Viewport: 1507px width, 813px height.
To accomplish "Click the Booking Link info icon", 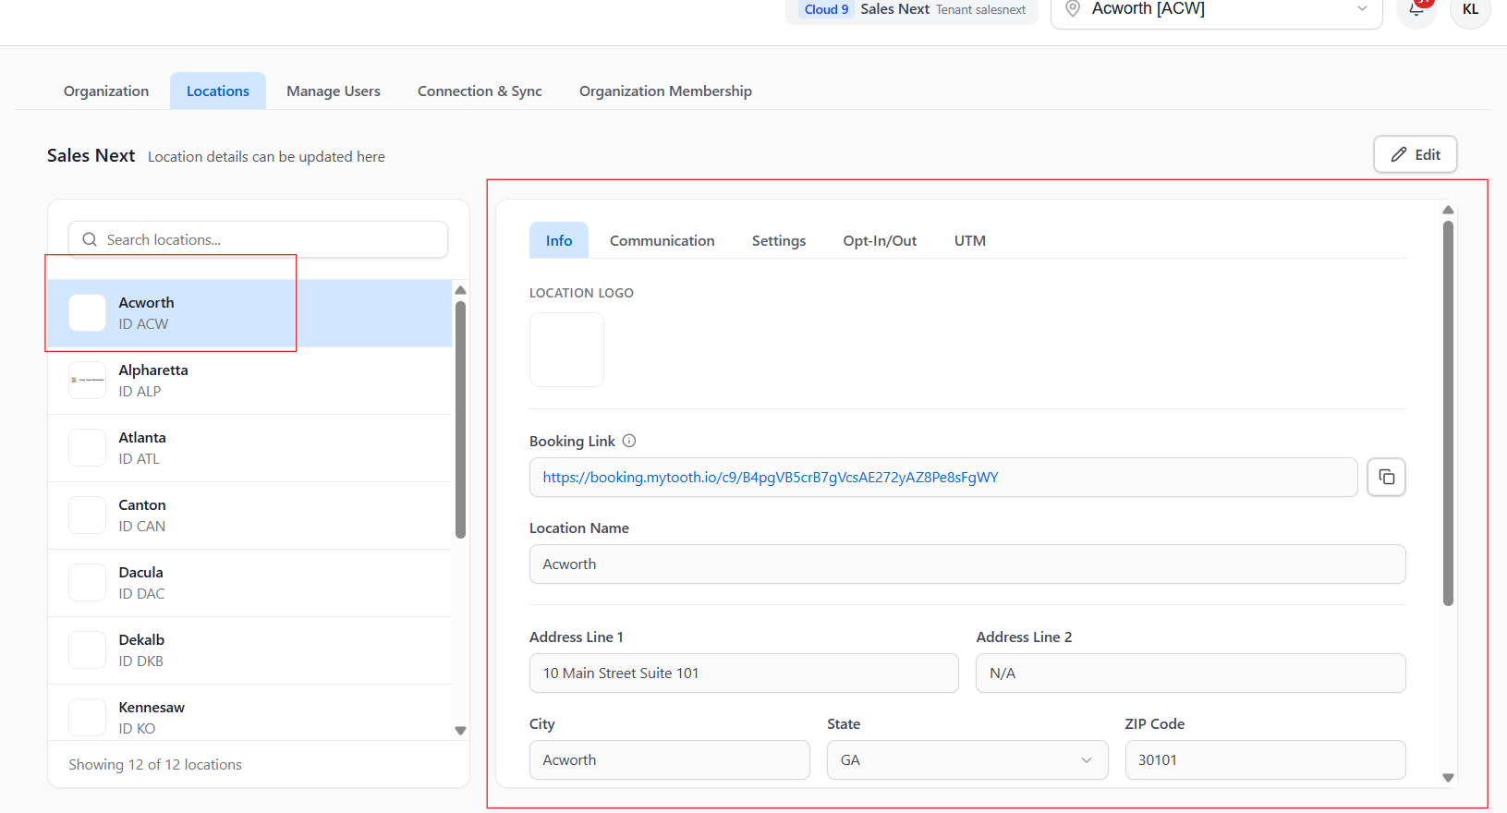I will point(629,441).
